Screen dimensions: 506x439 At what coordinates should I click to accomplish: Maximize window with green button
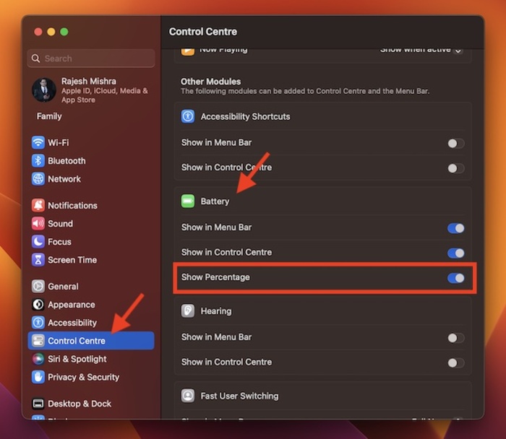[x=64, y=32]
